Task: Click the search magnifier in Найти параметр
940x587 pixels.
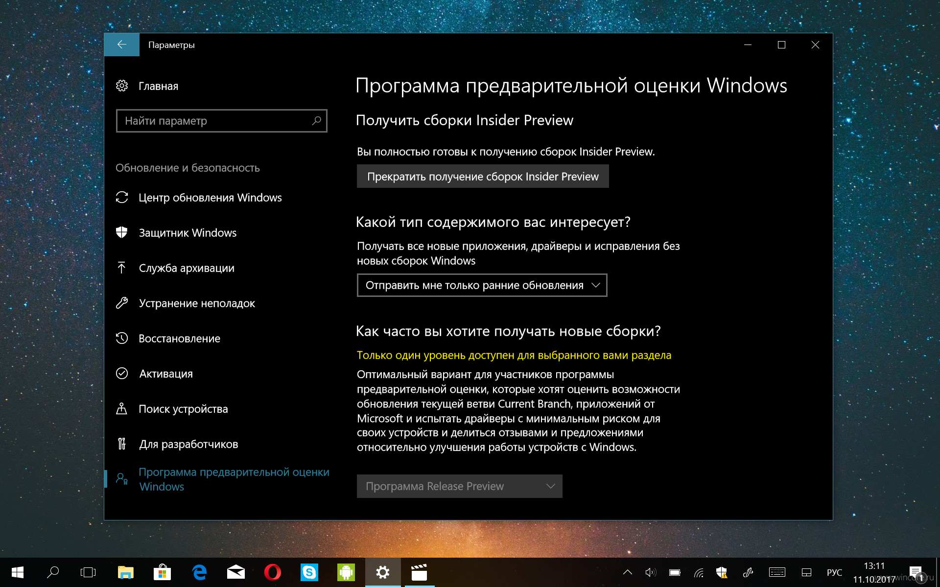Action: pos(316,120)
